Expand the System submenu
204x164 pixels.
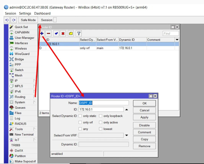point(34,102)
